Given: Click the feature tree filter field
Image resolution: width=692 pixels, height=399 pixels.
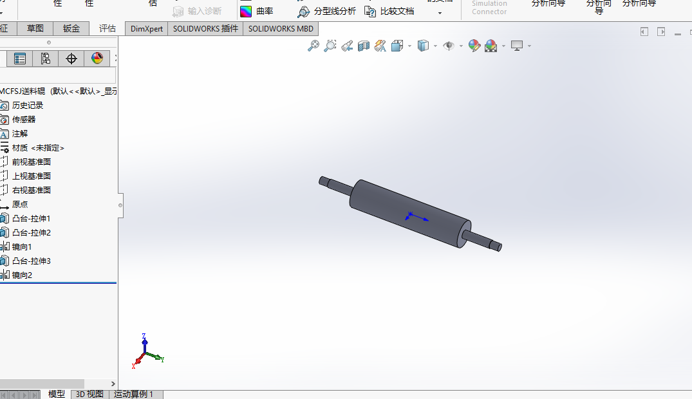Looking at the screenshot, I should point(58,75).
